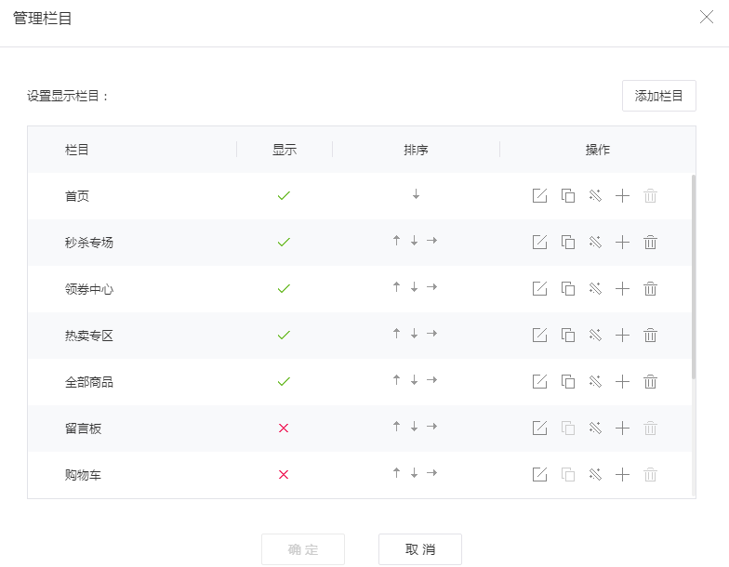This screenshot has width=729, height=567.
Task: Select the 购物车 row name
Action: pyautogui.click(x=83, y=475)
